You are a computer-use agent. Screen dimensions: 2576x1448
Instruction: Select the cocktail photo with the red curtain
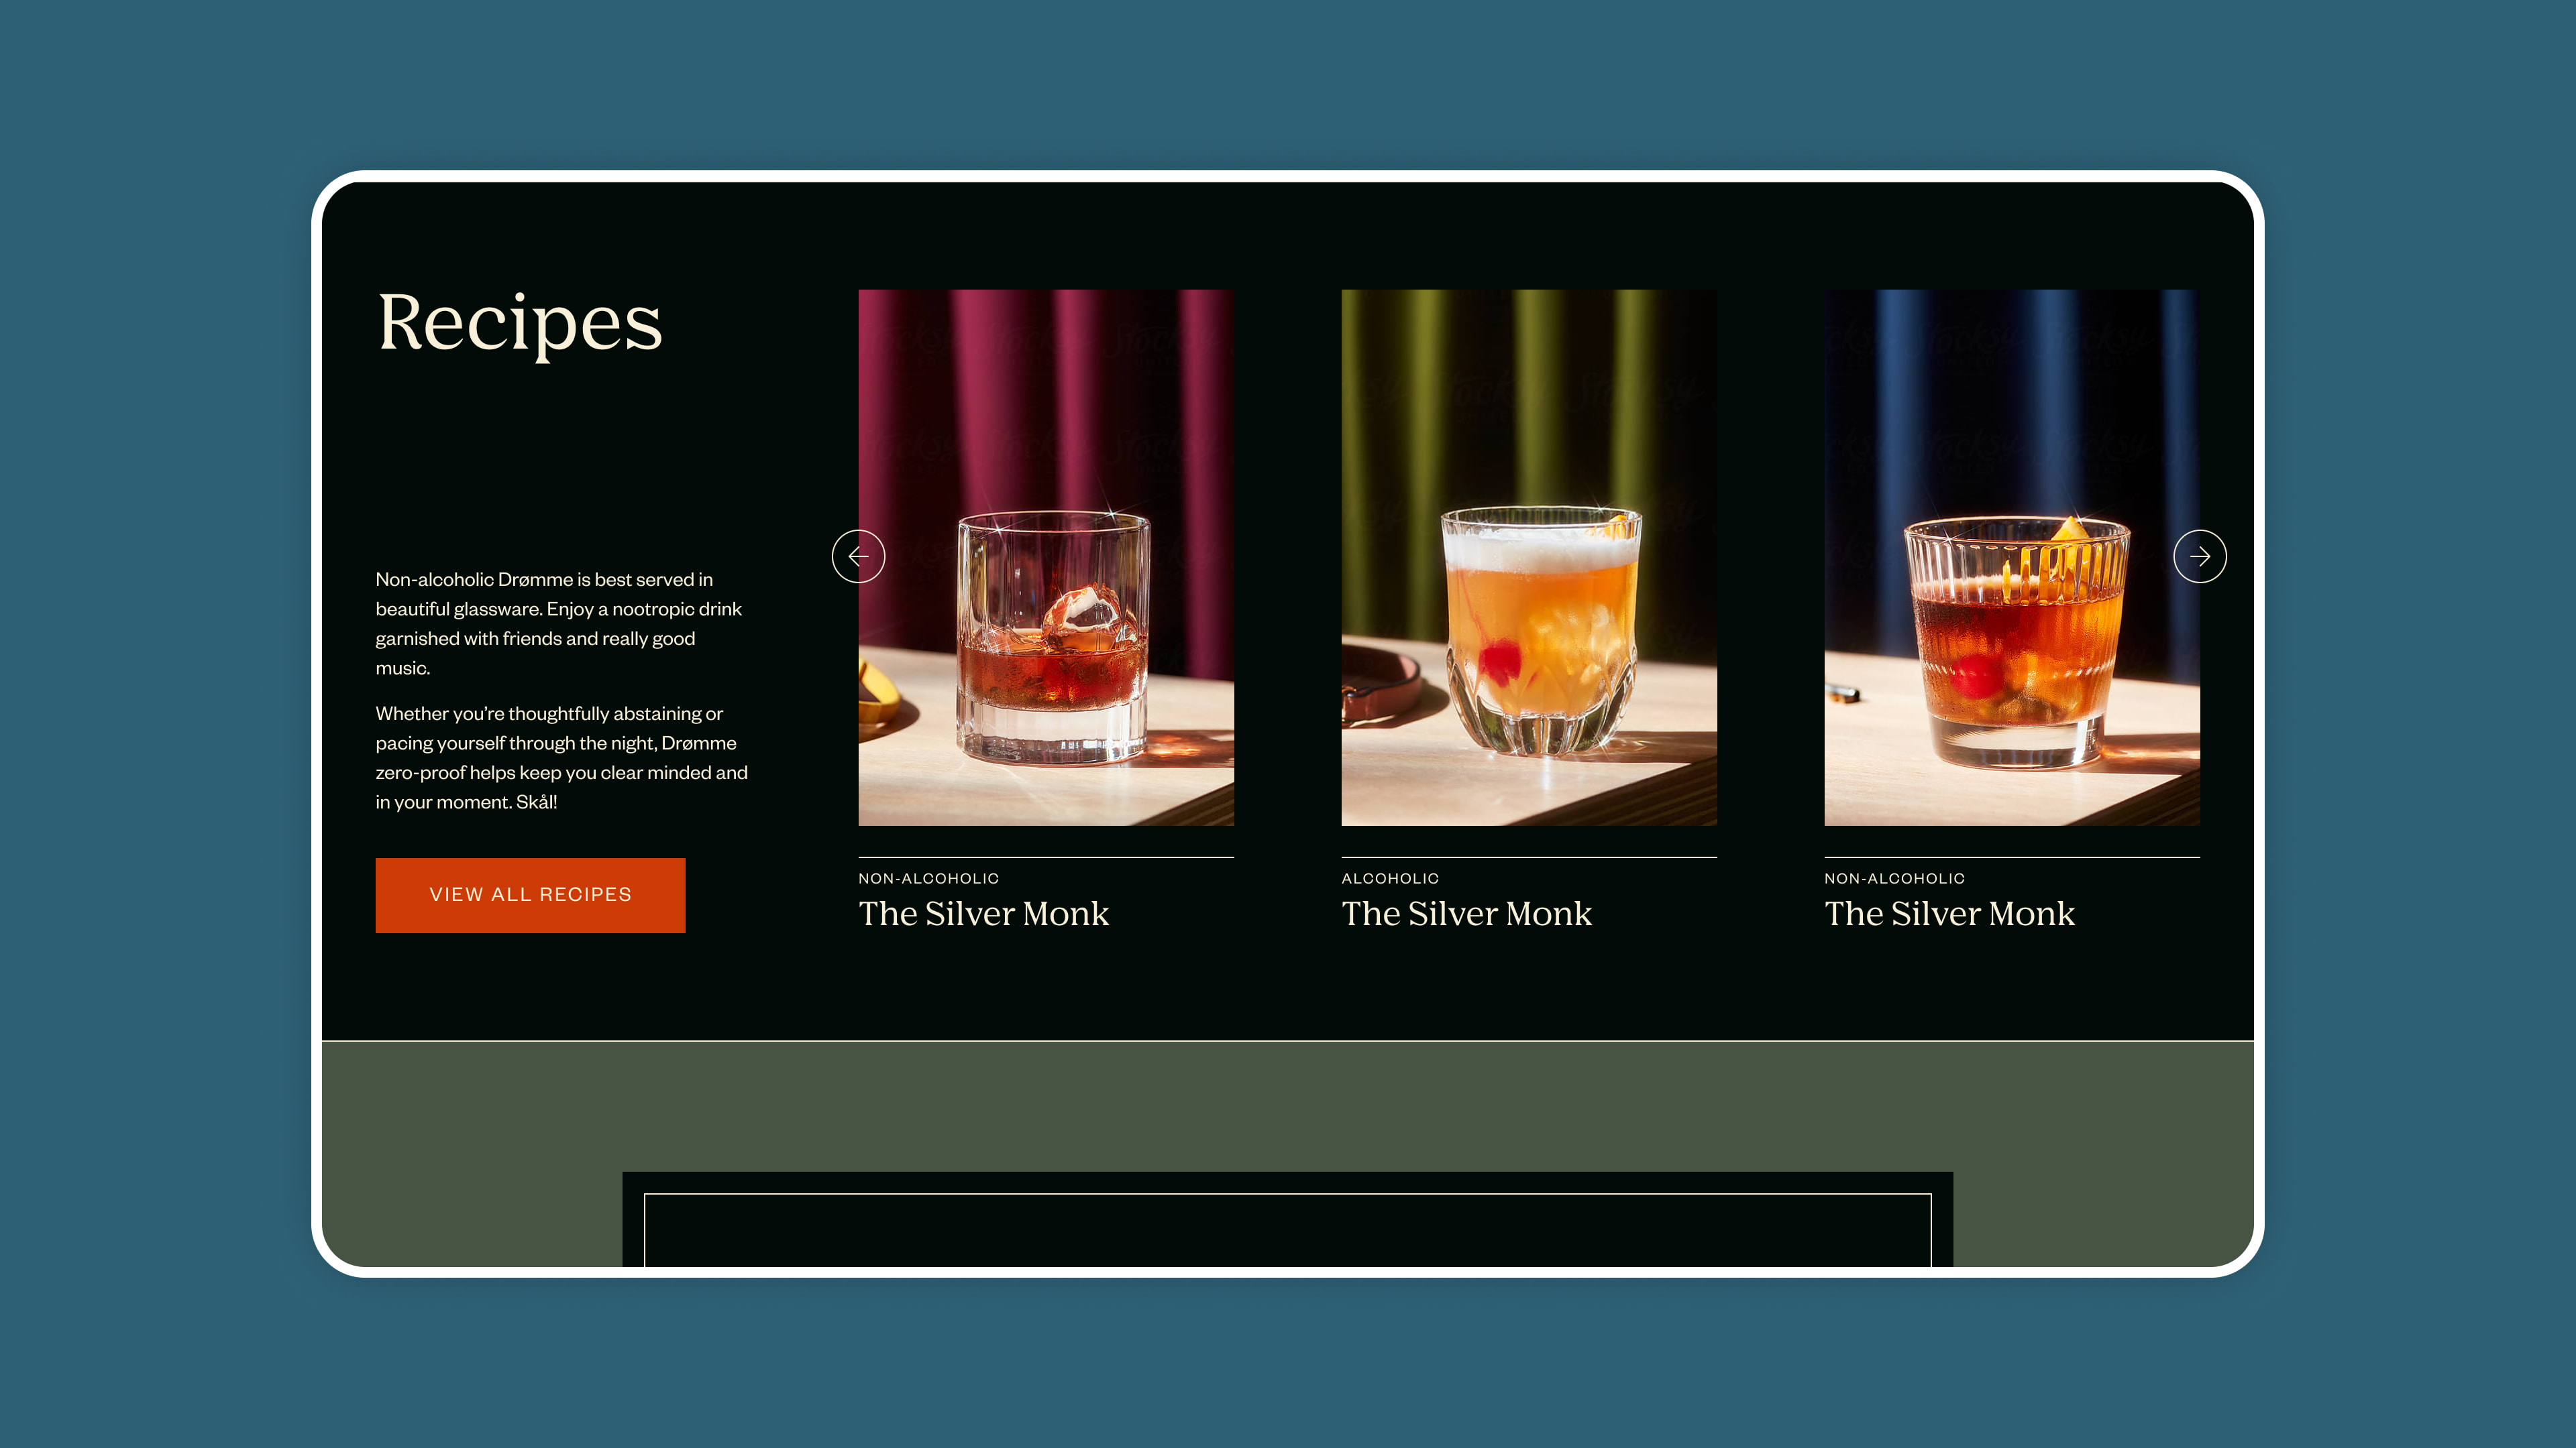point(1045,556)
